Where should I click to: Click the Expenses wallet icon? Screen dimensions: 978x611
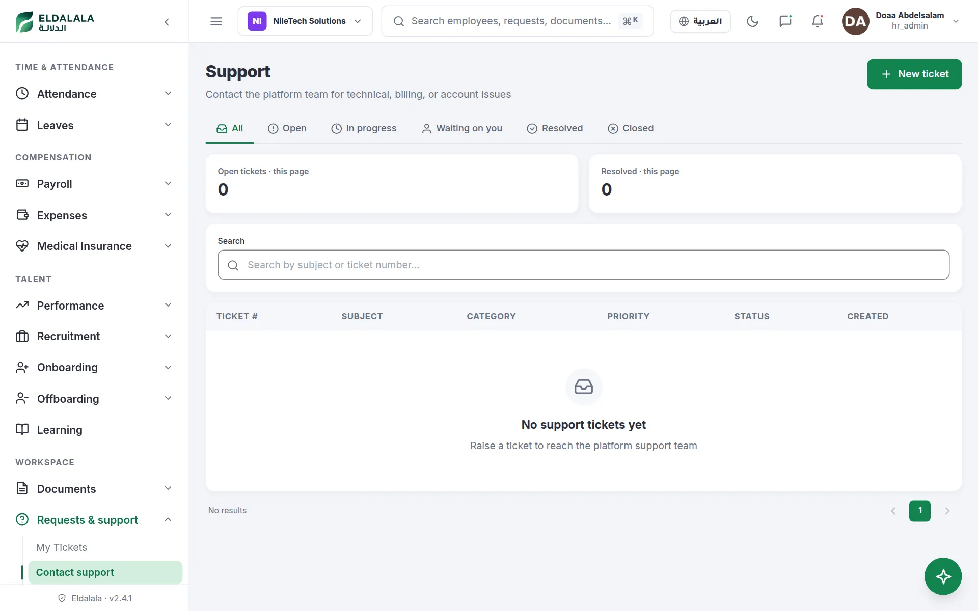point(22,215)
